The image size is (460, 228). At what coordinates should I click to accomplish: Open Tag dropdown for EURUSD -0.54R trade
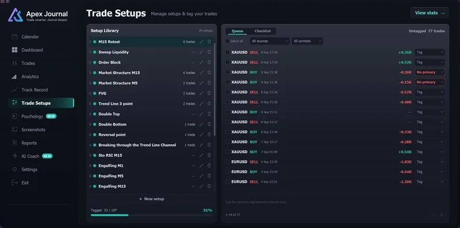tap(430, 172)
